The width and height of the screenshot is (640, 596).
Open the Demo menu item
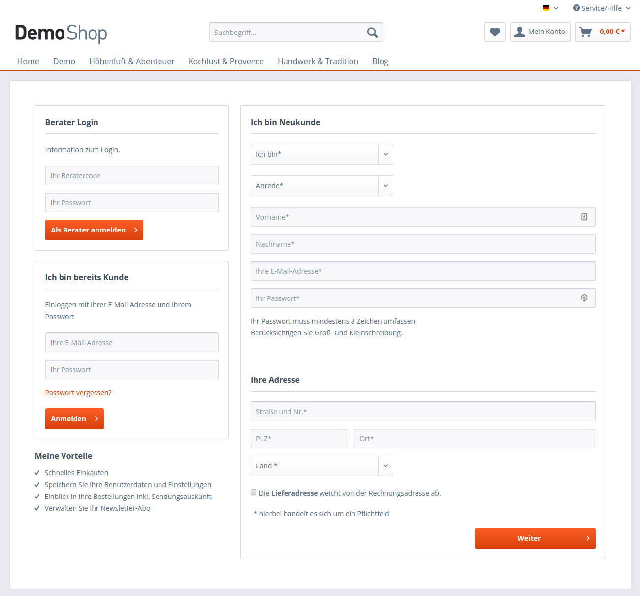(x=64, y=61)
